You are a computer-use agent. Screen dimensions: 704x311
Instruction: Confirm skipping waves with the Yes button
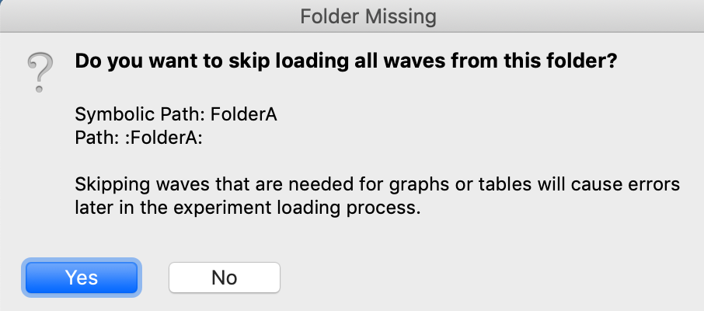(82, 277)
